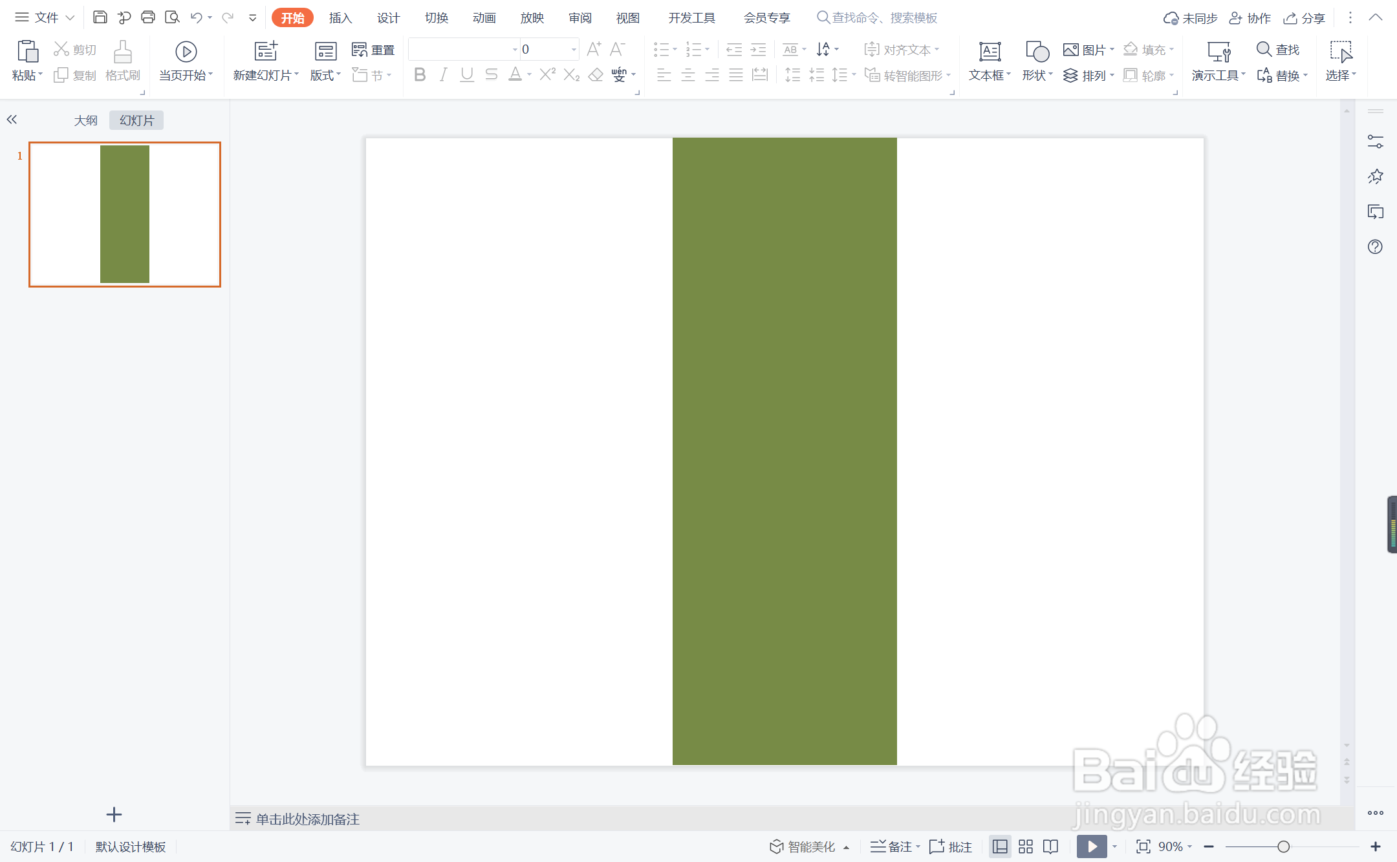Open the help question-mark icon

(1376, 247)
